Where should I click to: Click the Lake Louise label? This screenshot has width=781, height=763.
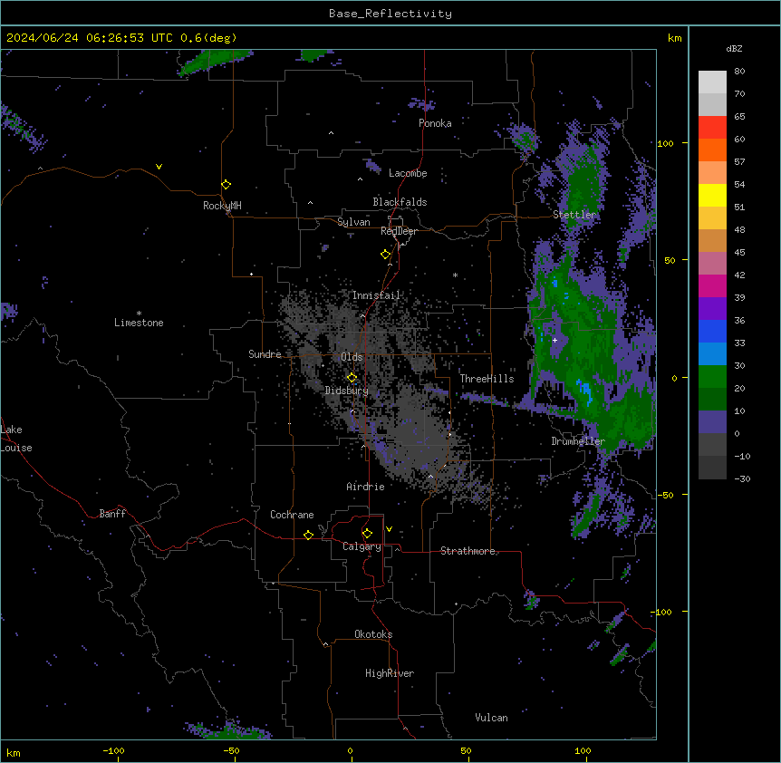[x=14, y=439]
